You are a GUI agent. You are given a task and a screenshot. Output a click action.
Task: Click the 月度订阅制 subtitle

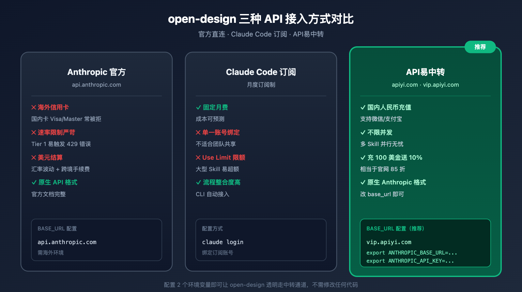(x=261, y=85)
